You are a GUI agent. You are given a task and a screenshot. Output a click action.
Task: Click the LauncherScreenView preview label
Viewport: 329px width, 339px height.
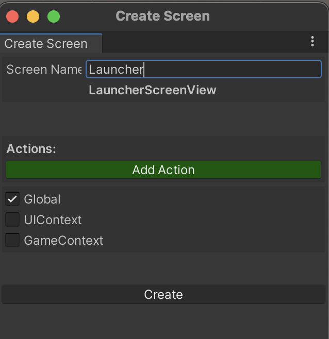153,90
